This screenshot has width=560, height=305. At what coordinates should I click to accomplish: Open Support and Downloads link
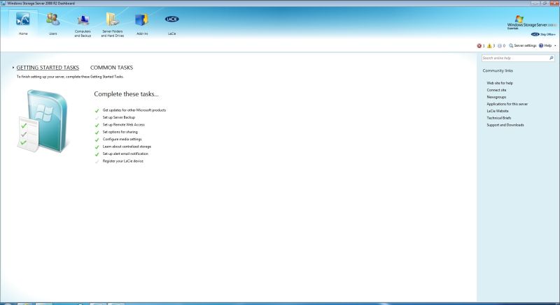pyautogui.click(x=505, y=125)
